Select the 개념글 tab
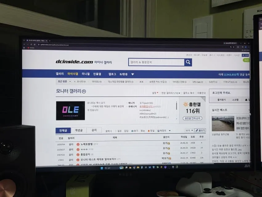262x197 pixels. pos(79,130)
